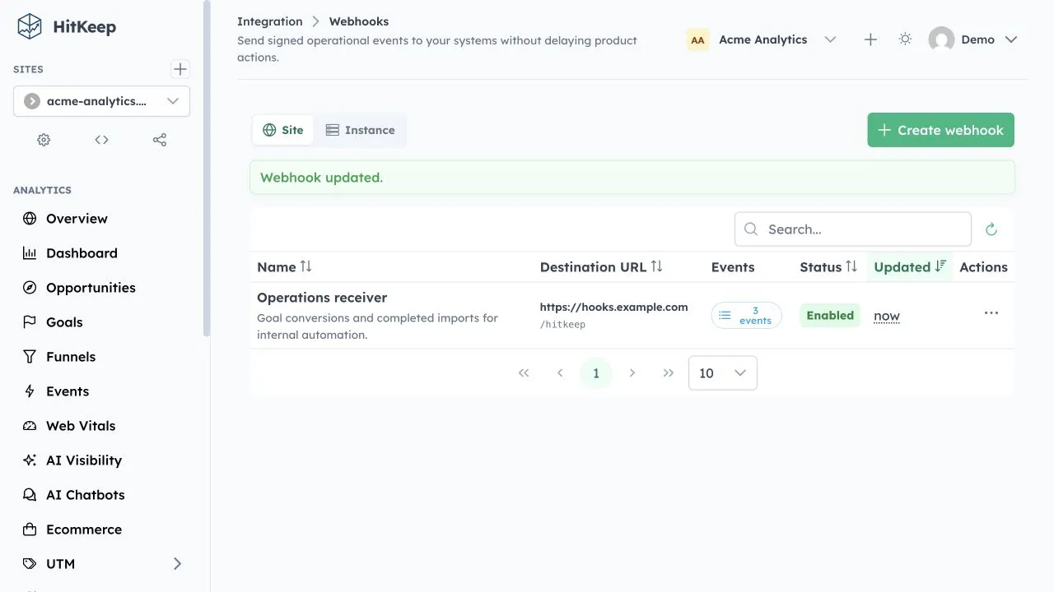The width and height of the screenshot is (1054, 592).
Task: Sort table by Name column
Action: 284,267
